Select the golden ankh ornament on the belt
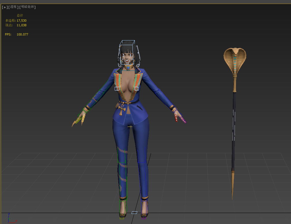The image size is (291, 224). (121, 108)
